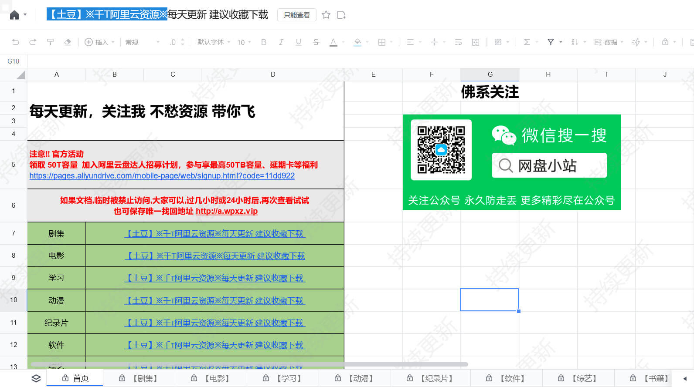
Task: Star this document as favorite
Action: point(326,15)
